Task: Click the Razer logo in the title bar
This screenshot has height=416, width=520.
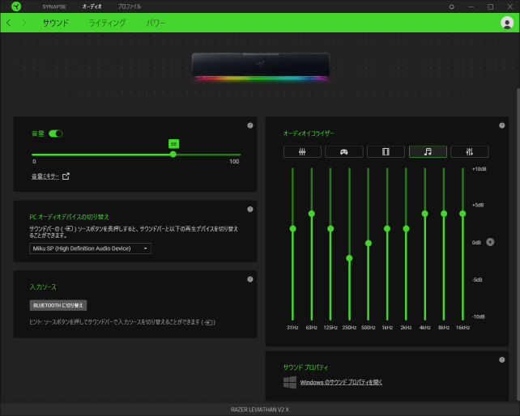Action: (16, 6)
